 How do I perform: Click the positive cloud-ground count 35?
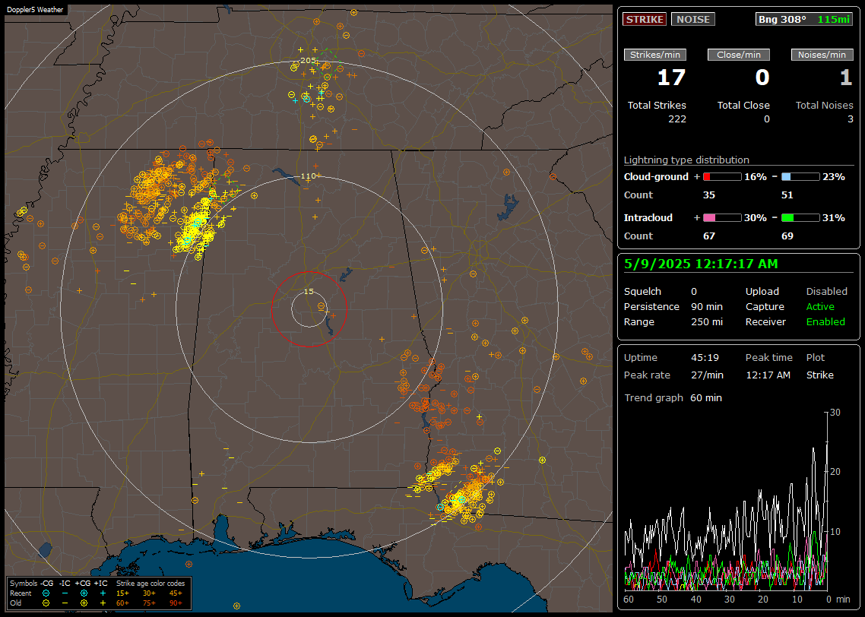click(709, 195)
